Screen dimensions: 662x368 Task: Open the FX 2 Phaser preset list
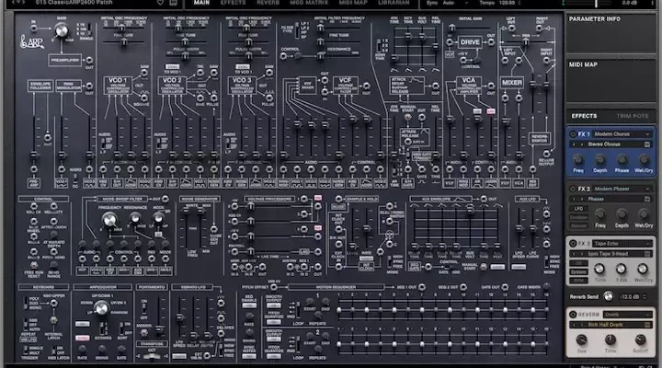tap(611, 199)
